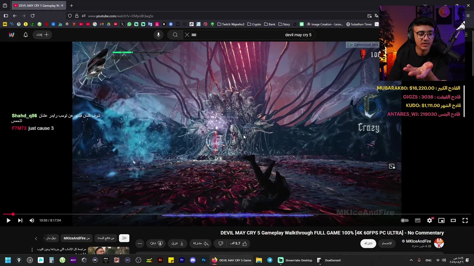
Task: Open the Bank bookmark folder
Action: (x=270, y=24)
